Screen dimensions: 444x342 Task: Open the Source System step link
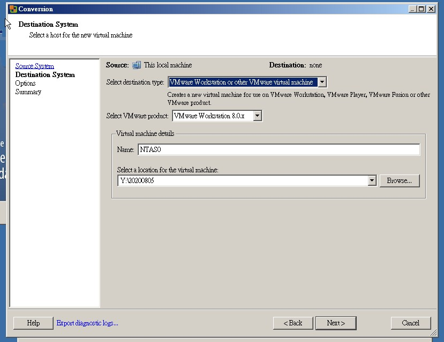pos(35,66)
